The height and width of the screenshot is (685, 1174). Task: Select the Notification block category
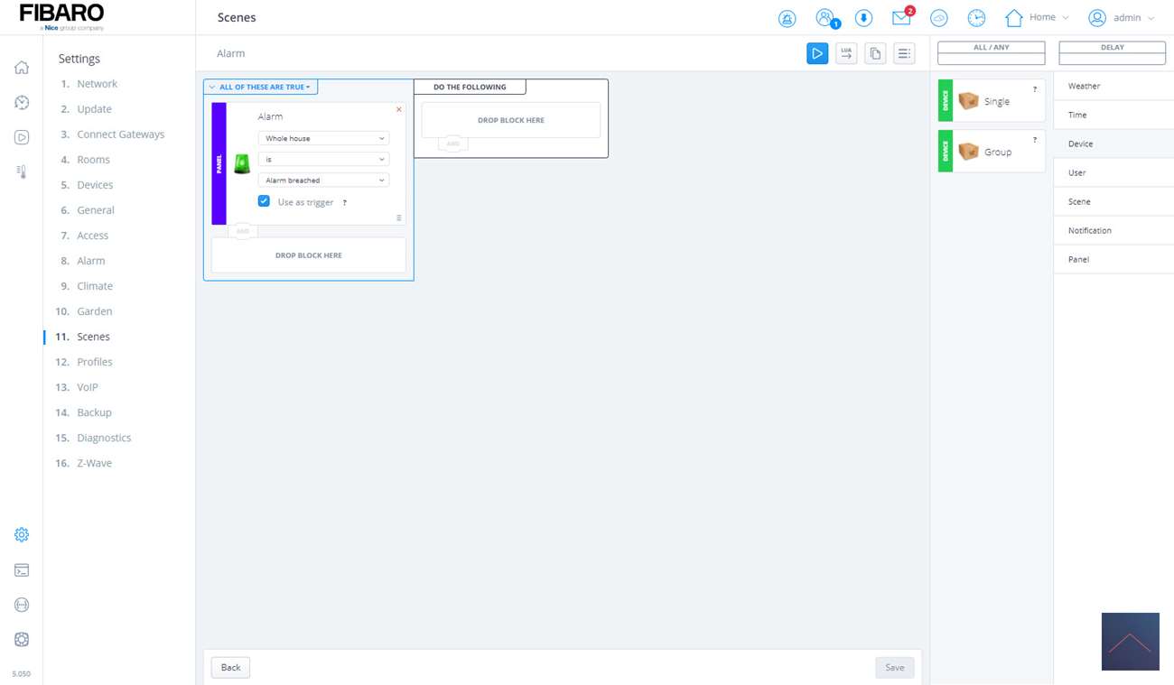click(1113, 230)
